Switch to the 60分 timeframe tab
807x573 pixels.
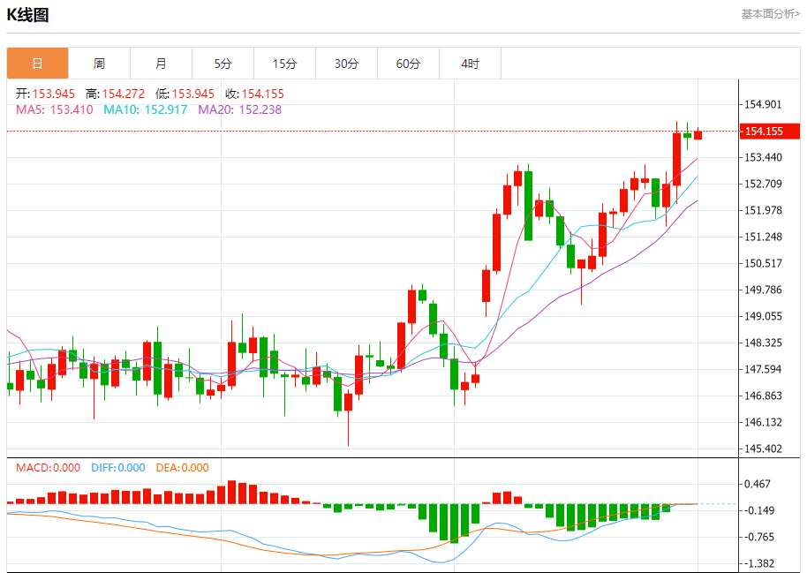[x=408, y=64]
